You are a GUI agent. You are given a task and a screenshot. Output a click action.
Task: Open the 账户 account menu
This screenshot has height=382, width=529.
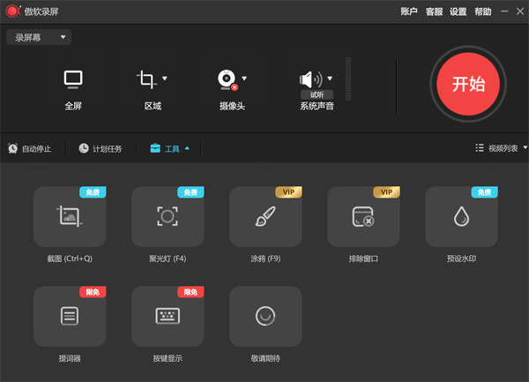[409, 11]
